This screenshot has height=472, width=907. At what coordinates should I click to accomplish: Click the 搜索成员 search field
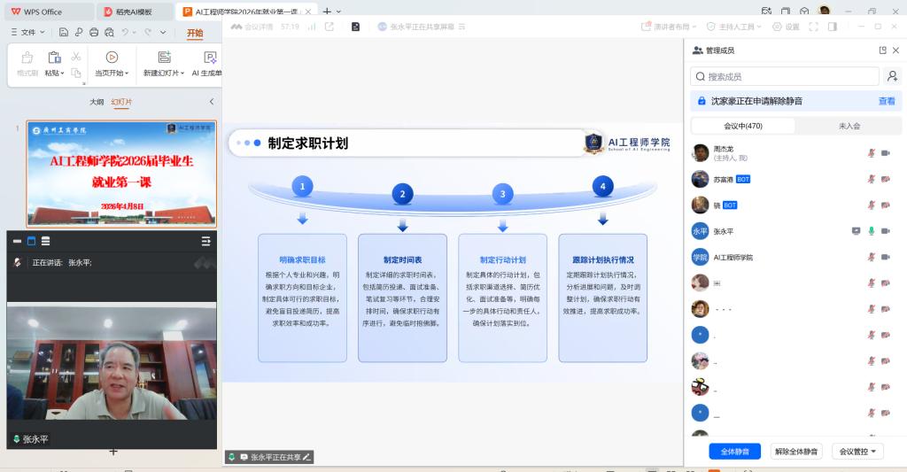[785, 77]
